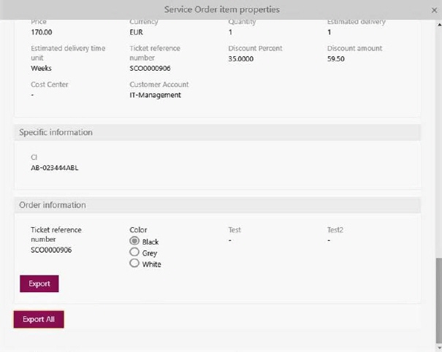Click the price value 170.00

point(42,32)
